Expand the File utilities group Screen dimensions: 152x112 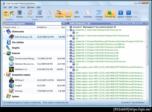click(4, 42)
